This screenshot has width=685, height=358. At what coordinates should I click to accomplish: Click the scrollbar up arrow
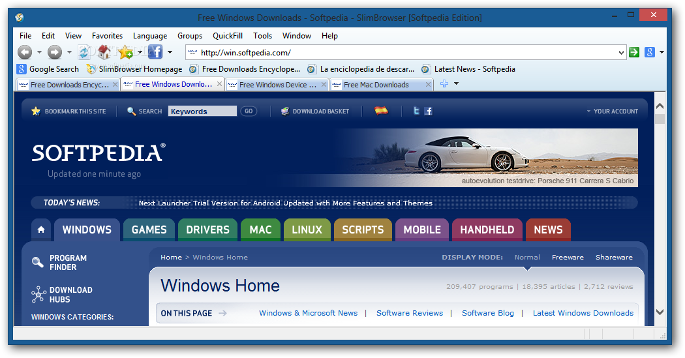[660, 106]
